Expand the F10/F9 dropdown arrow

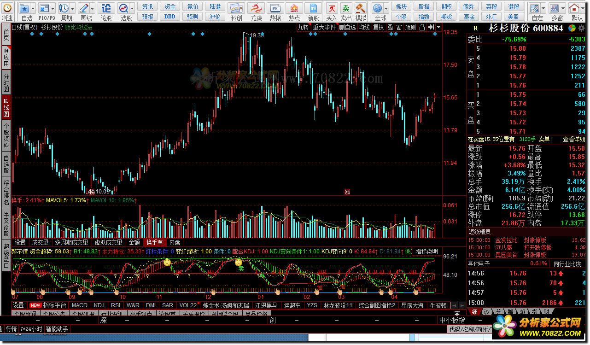pos(53,8)
